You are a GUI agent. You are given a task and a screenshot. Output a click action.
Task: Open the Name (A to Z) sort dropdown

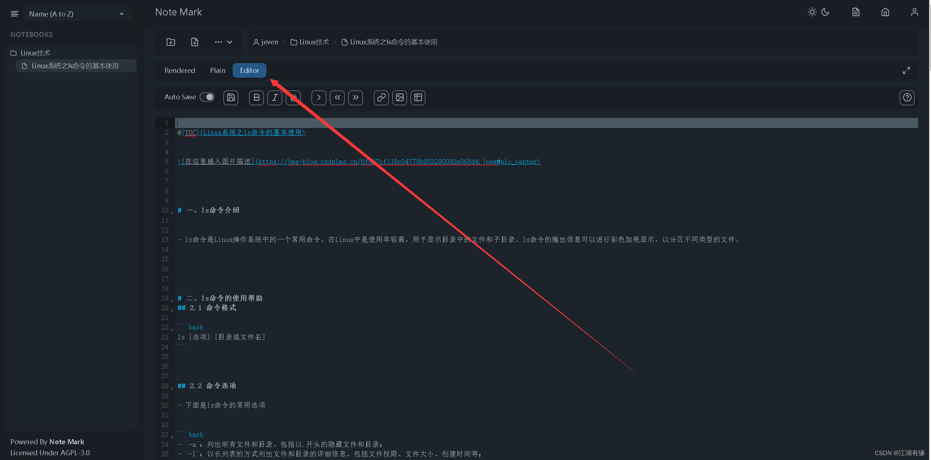(x=77, y=14)
